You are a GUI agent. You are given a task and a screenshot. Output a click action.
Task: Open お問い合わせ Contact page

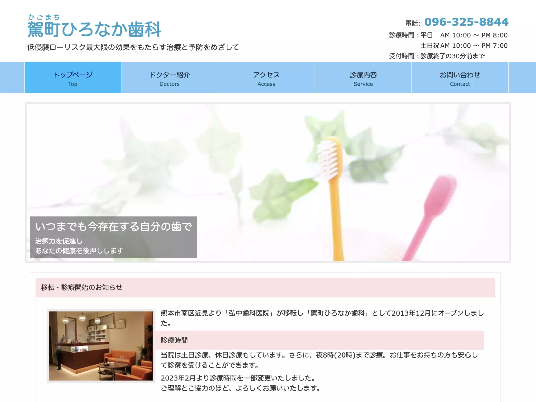coord(460,78)
